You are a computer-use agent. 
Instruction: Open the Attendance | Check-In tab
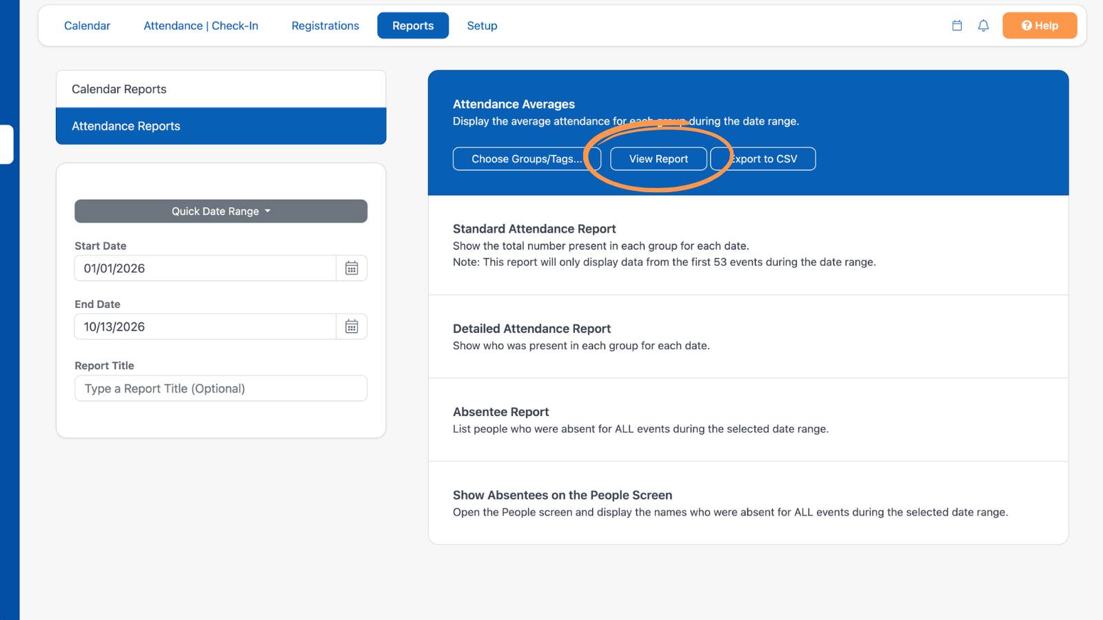point(201,25)
